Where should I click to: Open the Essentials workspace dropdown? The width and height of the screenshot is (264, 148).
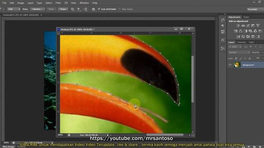(255, 9)
